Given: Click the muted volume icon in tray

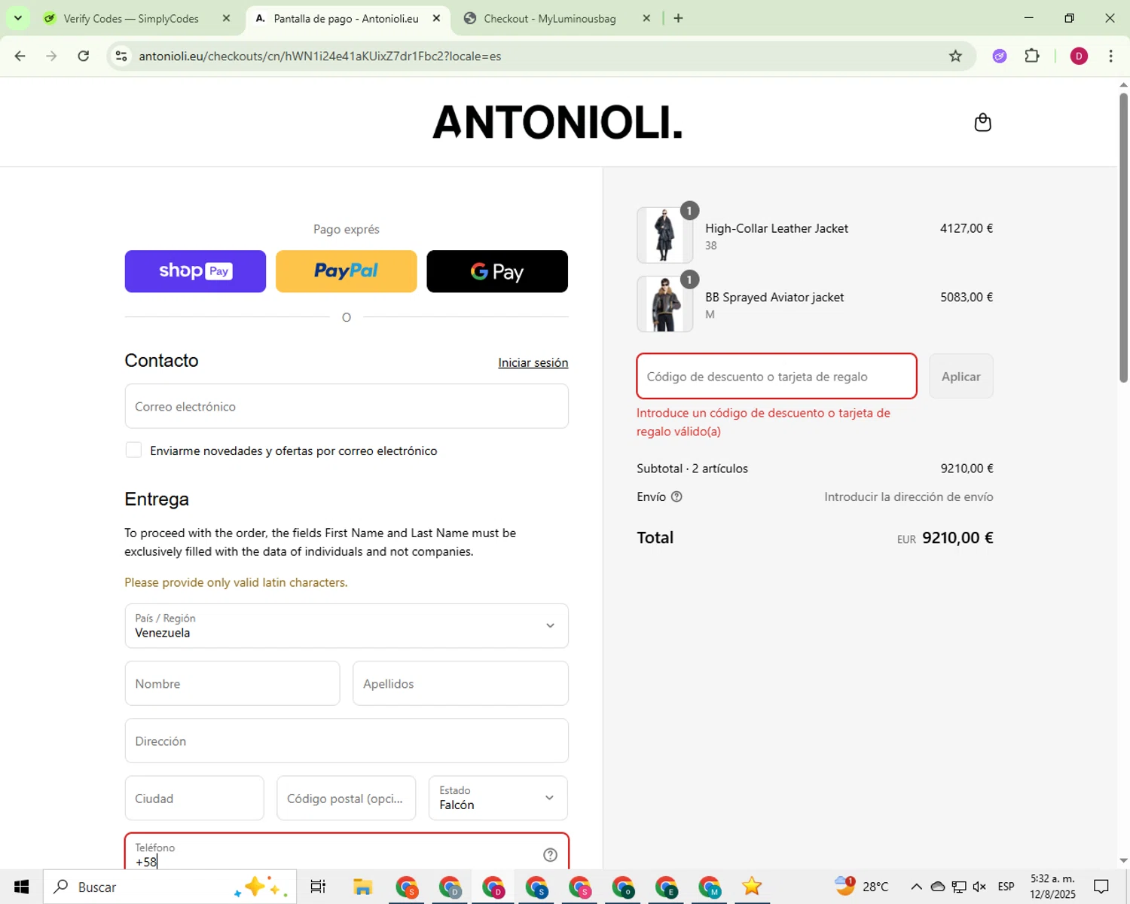Looking at the screenshot, I should 979,887.
